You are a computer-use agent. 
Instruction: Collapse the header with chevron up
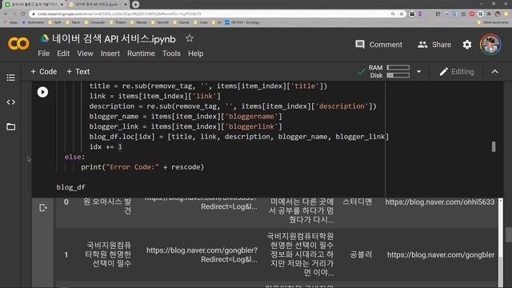tap(495, 72)
